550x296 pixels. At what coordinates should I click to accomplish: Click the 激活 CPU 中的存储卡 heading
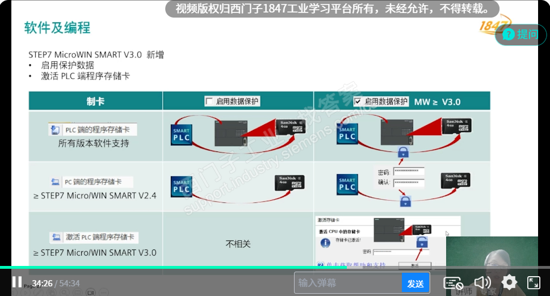coord(339,231)
